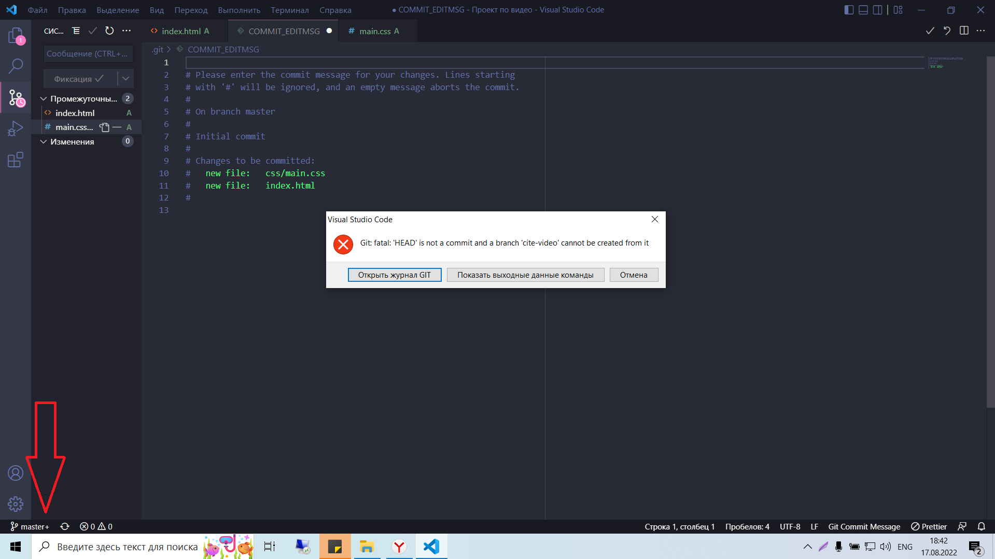Open the Выделение menu
Viewport: 995px width, 559px height.
point(118,10)
